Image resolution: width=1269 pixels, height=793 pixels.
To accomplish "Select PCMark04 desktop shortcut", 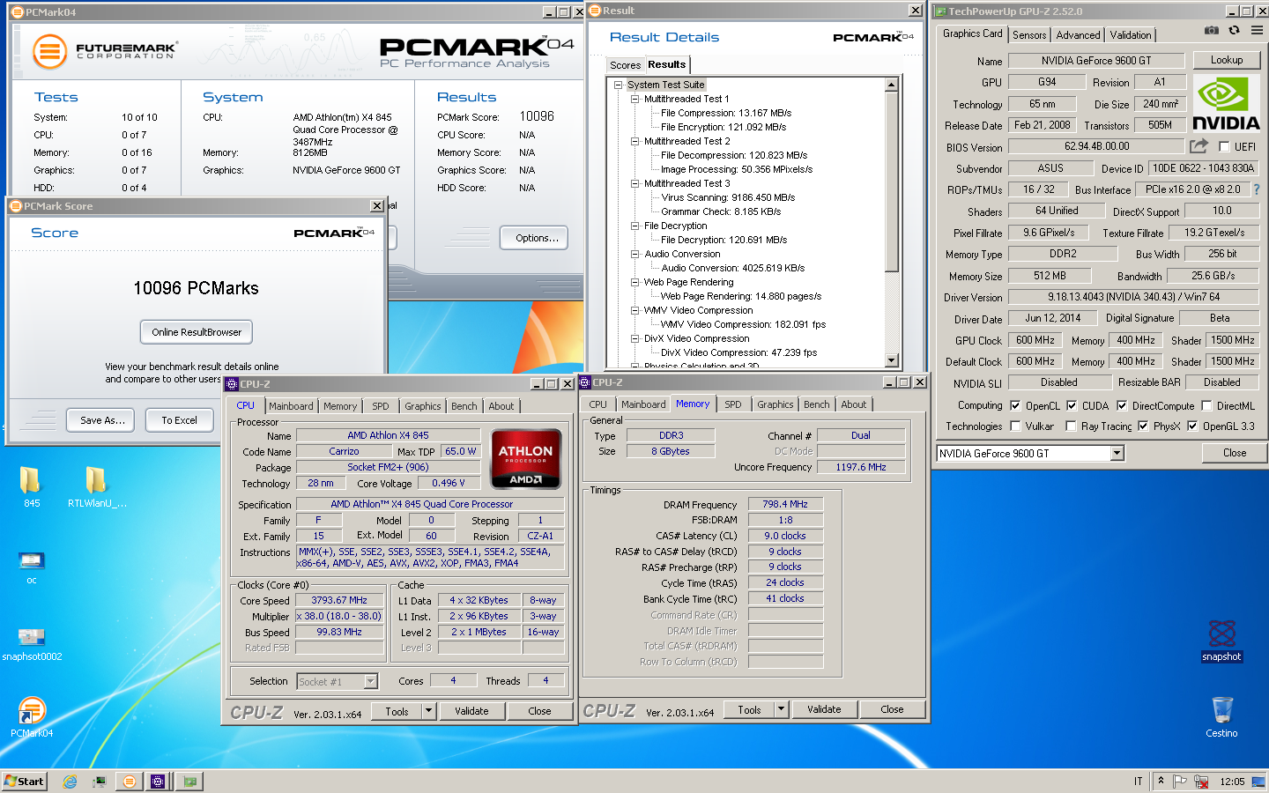I will point(32,717).
